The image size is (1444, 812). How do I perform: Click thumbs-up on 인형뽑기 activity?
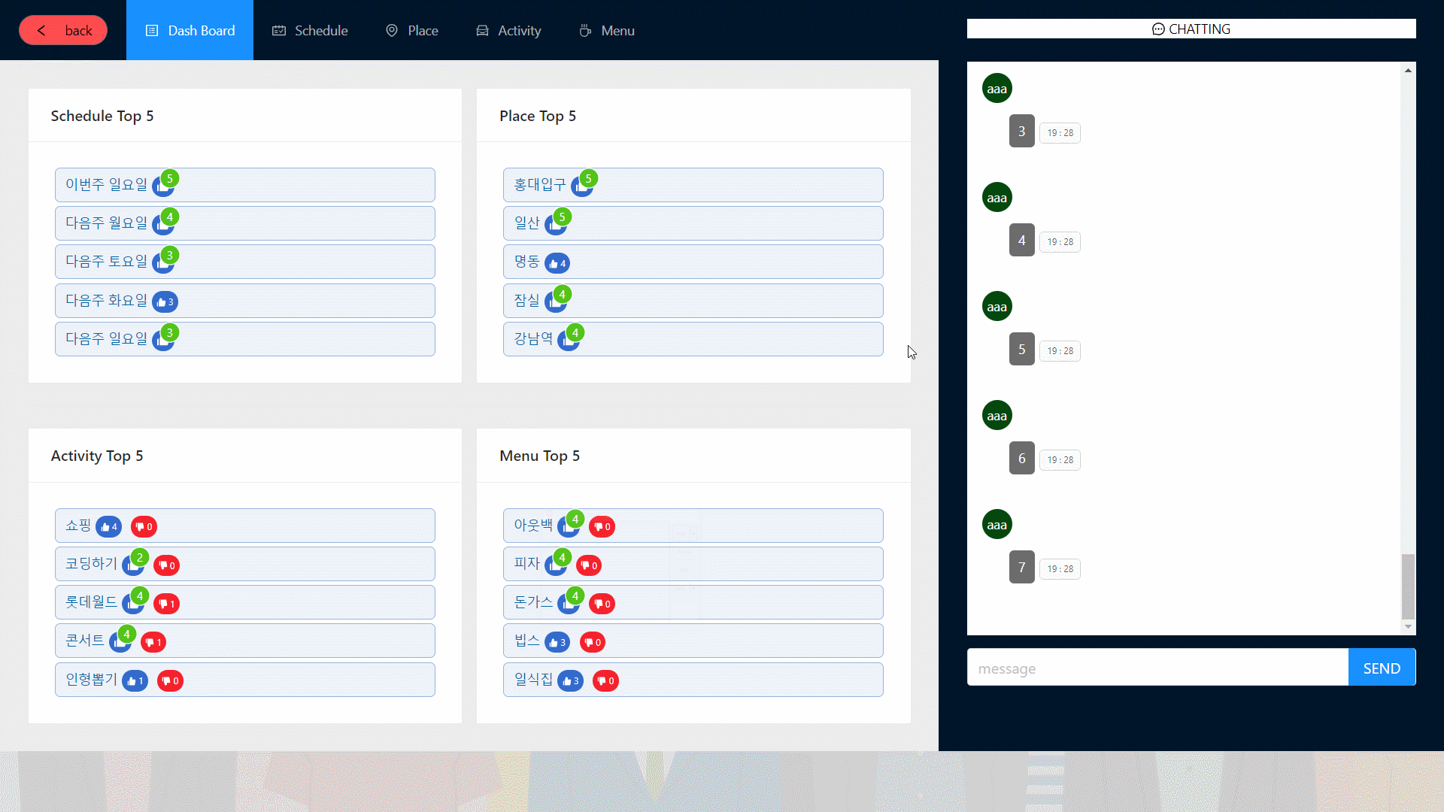[135, 680]
